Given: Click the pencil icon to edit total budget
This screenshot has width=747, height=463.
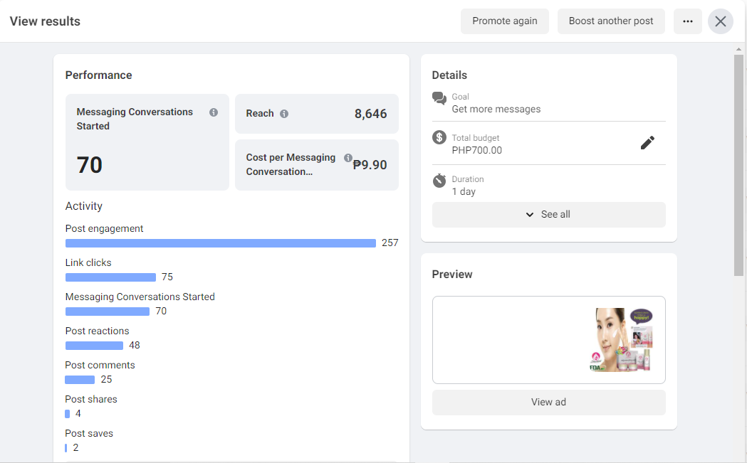Looking at the screenshot, I should [x=647, y=143].
